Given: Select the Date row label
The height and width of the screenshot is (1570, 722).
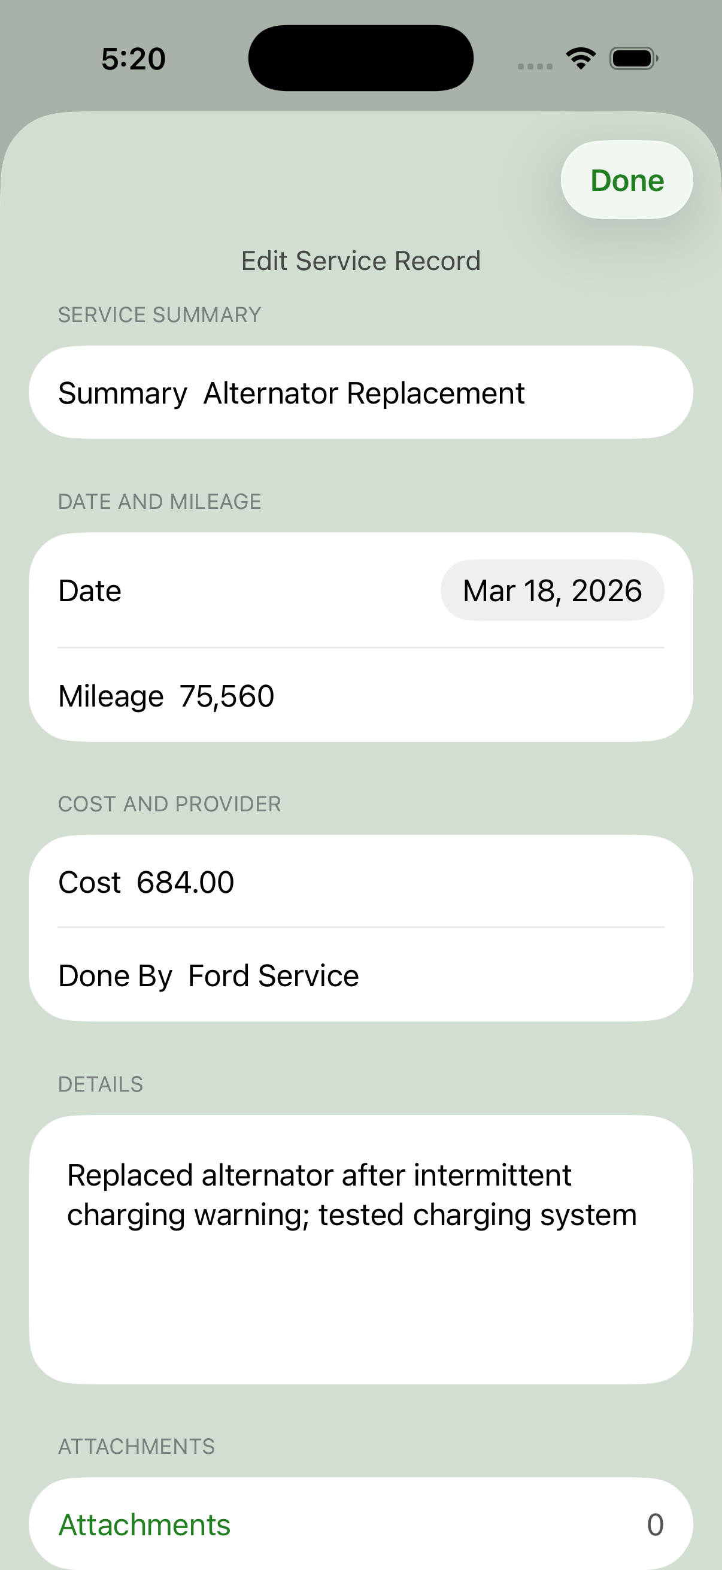Looking at the screenshot, I should [90, 590].
